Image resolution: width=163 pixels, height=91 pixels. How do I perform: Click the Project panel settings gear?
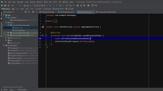click(33, 12)
